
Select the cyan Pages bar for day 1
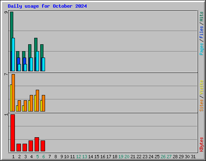tap(13, 54)
